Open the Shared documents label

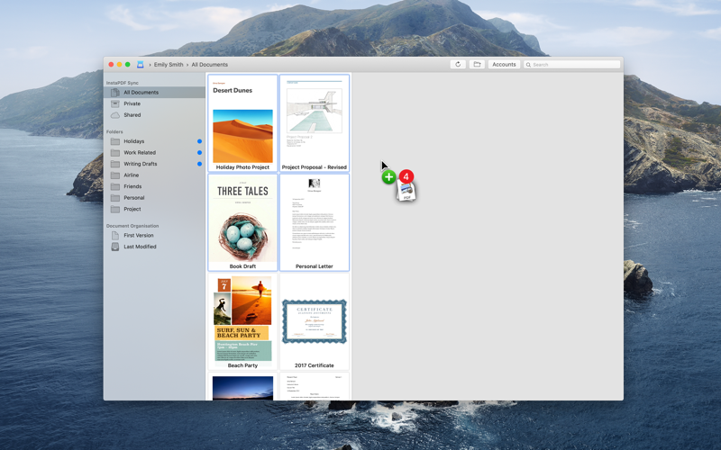tap(132, 115)
